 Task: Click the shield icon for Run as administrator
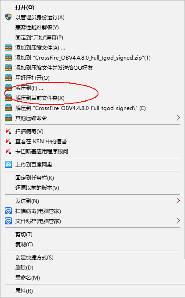tap(8, 17)
